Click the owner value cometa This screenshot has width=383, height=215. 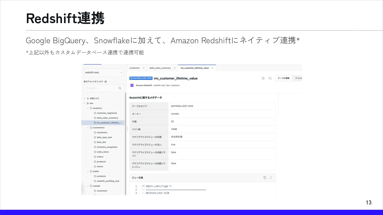click(x=175, y=114)
